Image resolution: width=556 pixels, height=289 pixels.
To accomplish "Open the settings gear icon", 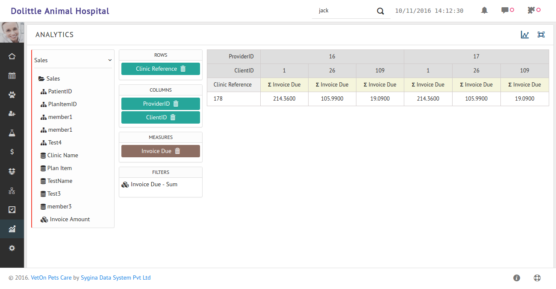I will click(x=12, y=248).
